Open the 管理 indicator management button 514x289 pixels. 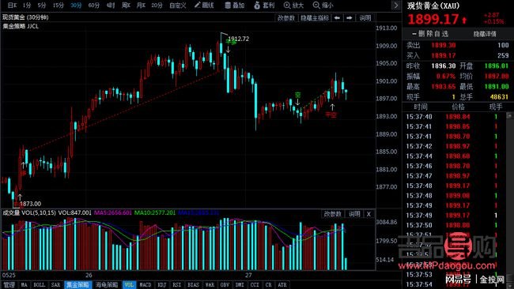coord(9,285)
